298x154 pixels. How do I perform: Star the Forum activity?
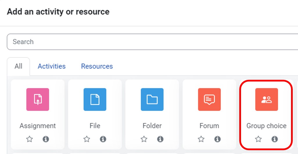[x=201, y=139]
